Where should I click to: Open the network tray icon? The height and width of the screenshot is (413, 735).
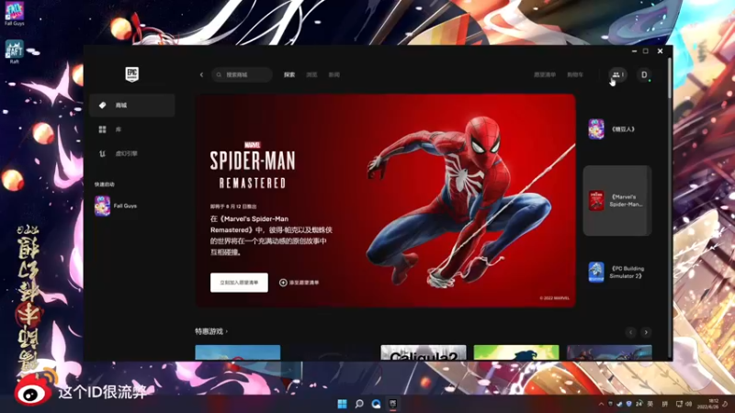(679, 404)
